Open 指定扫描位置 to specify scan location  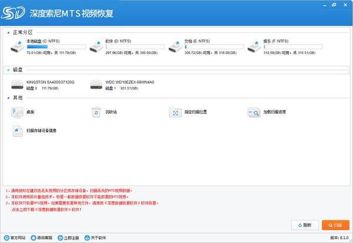click(x=175, y=112)
